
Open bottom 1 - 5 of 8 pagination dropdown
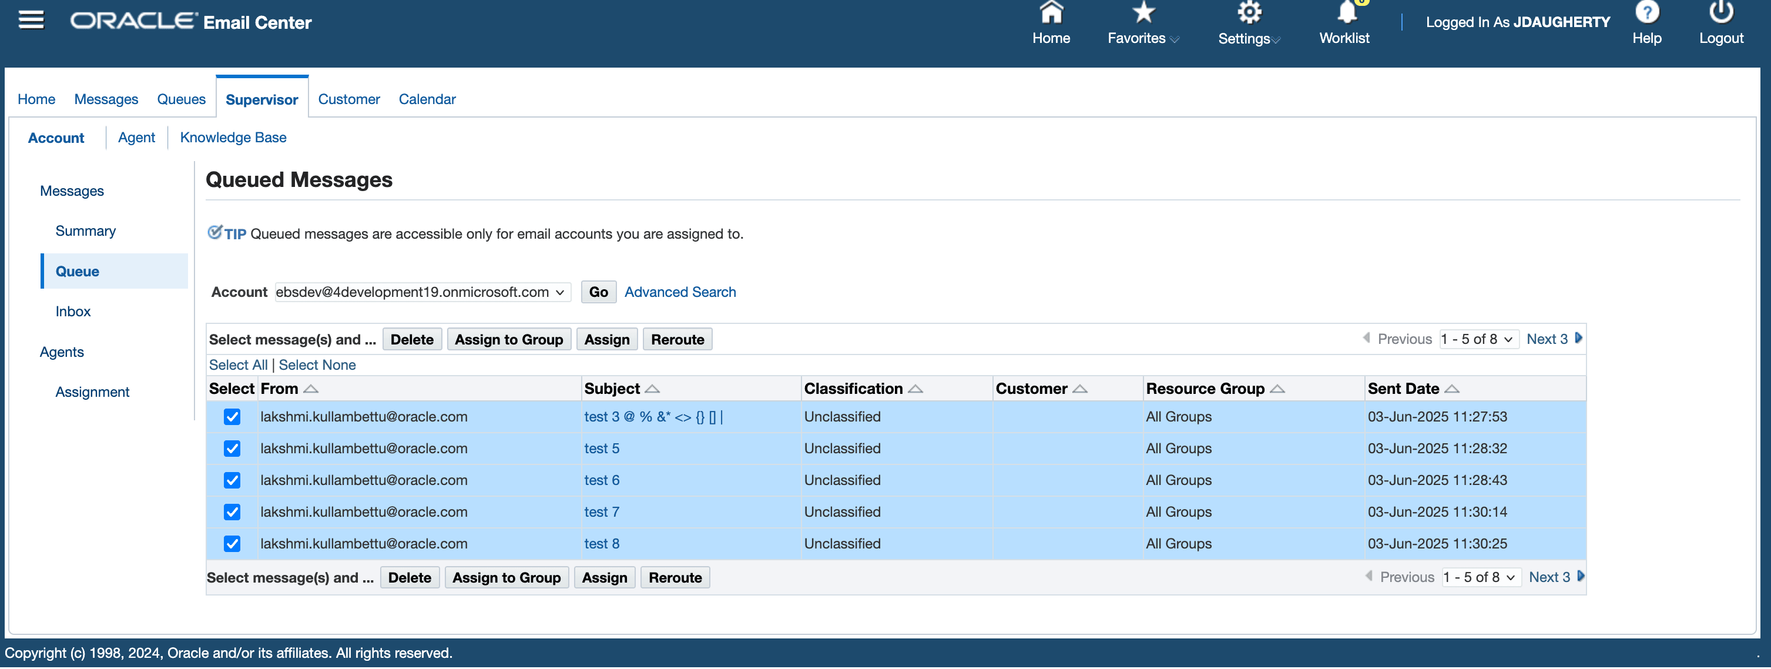pyautogui.click(x=1480, y=577)
